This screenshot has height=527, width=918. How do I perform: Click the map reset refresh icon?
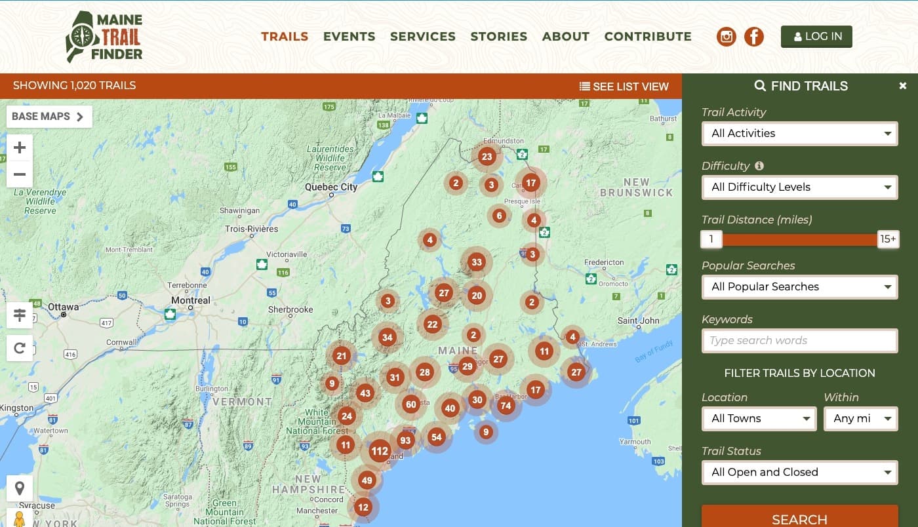(20, 348)
